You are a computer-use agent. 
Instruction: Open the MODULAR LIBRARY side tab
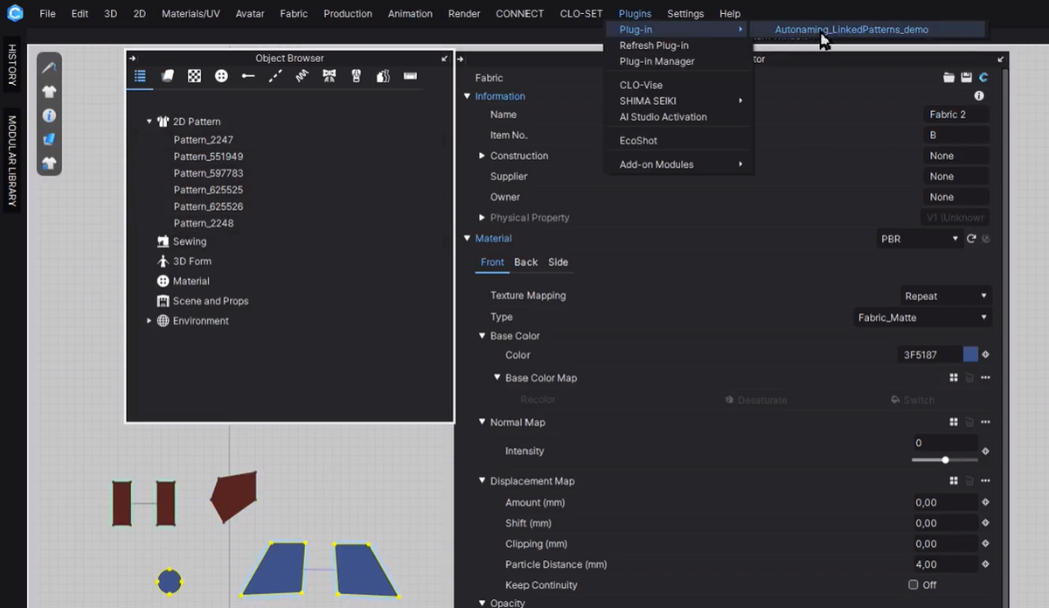pos(12,162)
